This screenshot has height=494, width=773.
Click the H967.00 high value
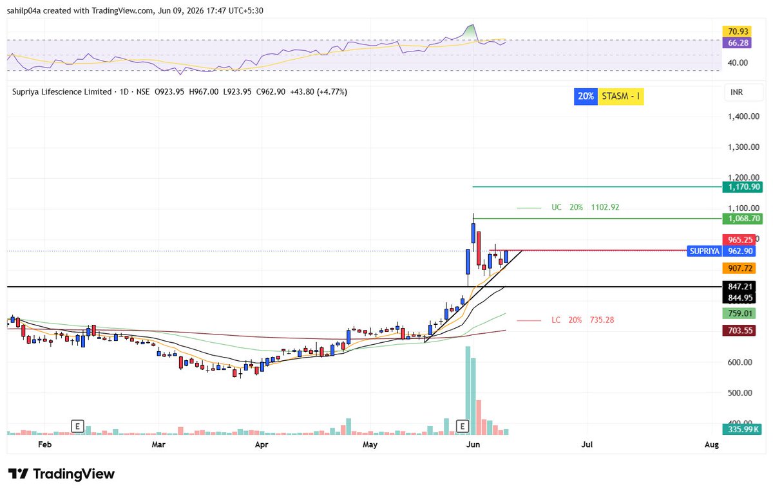pos(204,92)
